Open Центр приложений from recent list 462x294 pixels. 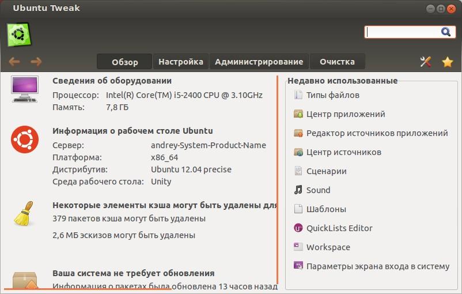(346, 114)
